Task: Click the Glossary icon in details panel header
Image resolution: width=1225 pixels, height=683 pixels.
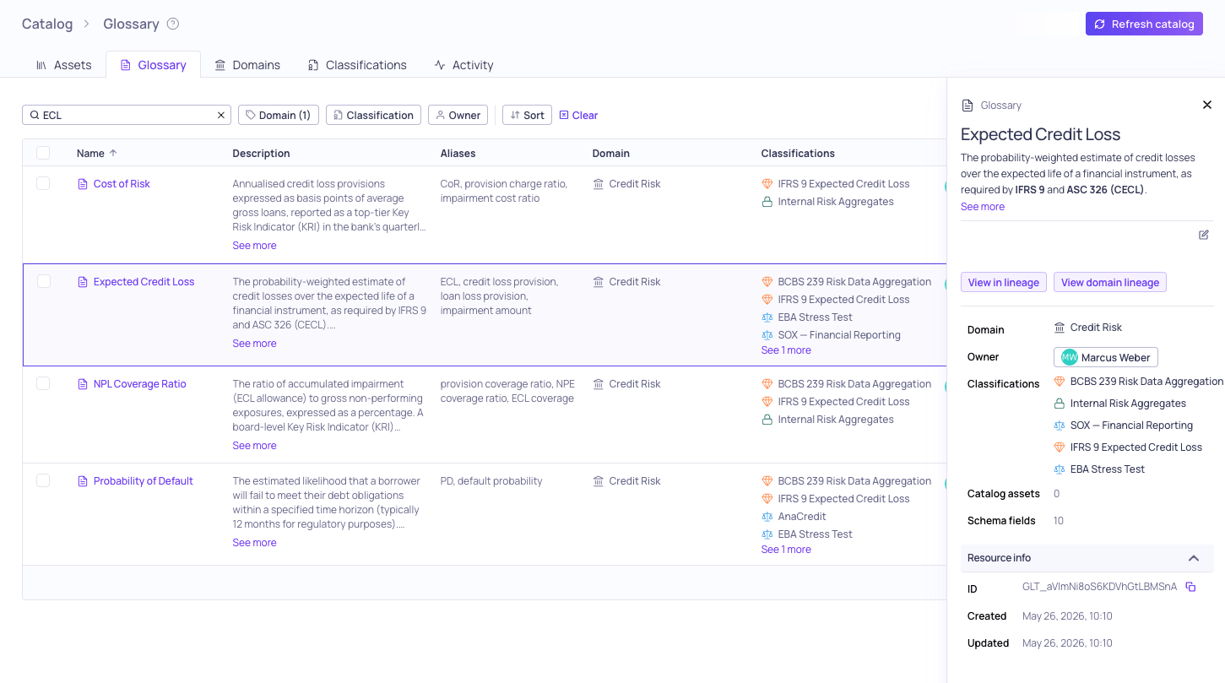Action: point(968,106)
